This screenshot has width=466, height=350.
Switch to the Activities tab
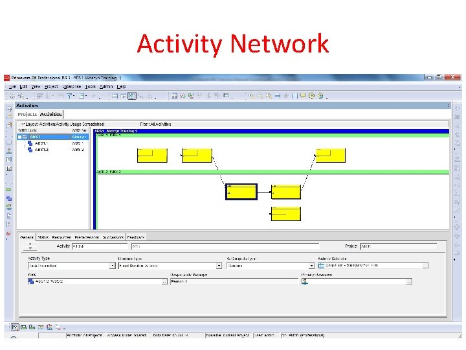click(51, 114)
